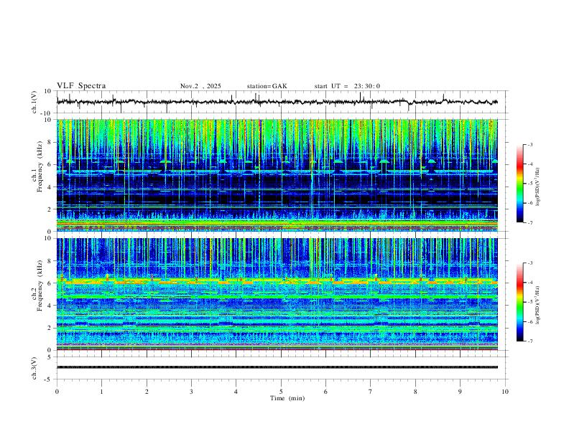Click the ch.1 spectrogram colorbar gradient
This screenshot has height=439, width=569.
point(520,184)
